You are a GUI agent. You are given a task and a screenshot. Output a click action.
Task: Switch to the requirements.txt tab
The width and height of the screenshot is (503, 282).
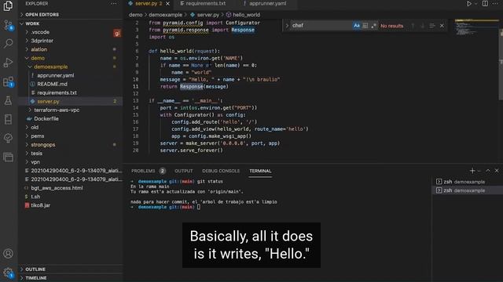click(x=203, y=3)
